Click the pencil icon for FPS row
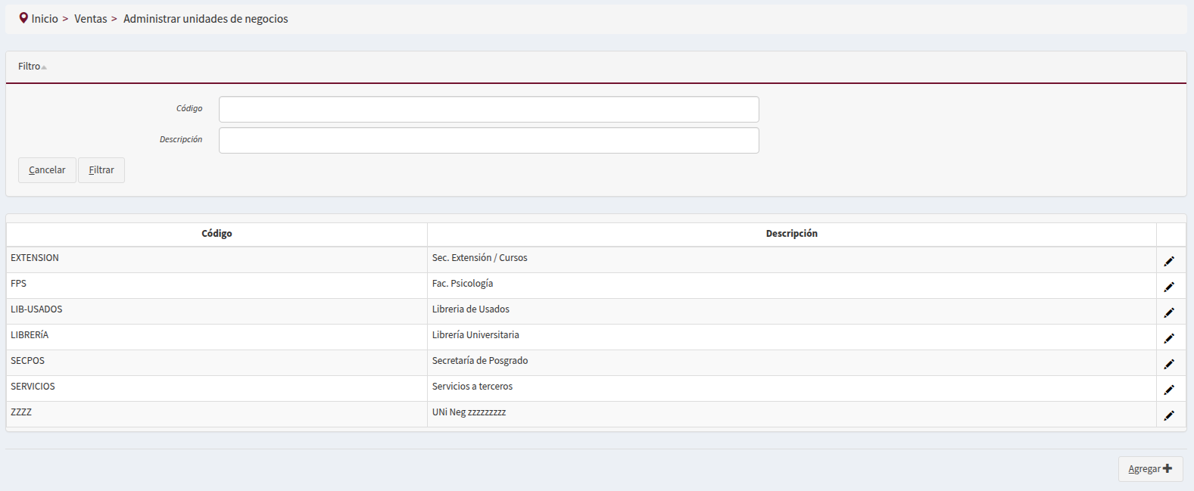Viewport: 1194px width, 491px height. point(1169,287)
